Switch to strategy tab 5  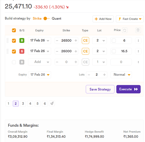point(37,103)
